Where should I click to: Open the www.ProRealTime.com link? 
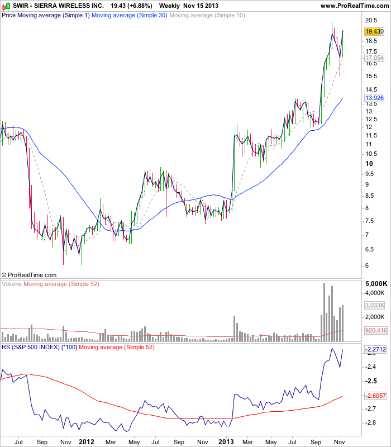(x=355, y=6)
